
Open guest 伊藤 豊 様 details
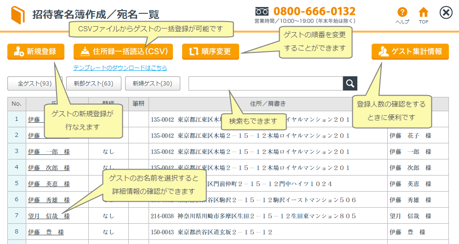coord(46,232)
